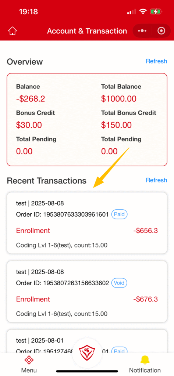Tap the Wi-Fi status icon
This screenshot has height=376, width=174.
coord(143,11)
